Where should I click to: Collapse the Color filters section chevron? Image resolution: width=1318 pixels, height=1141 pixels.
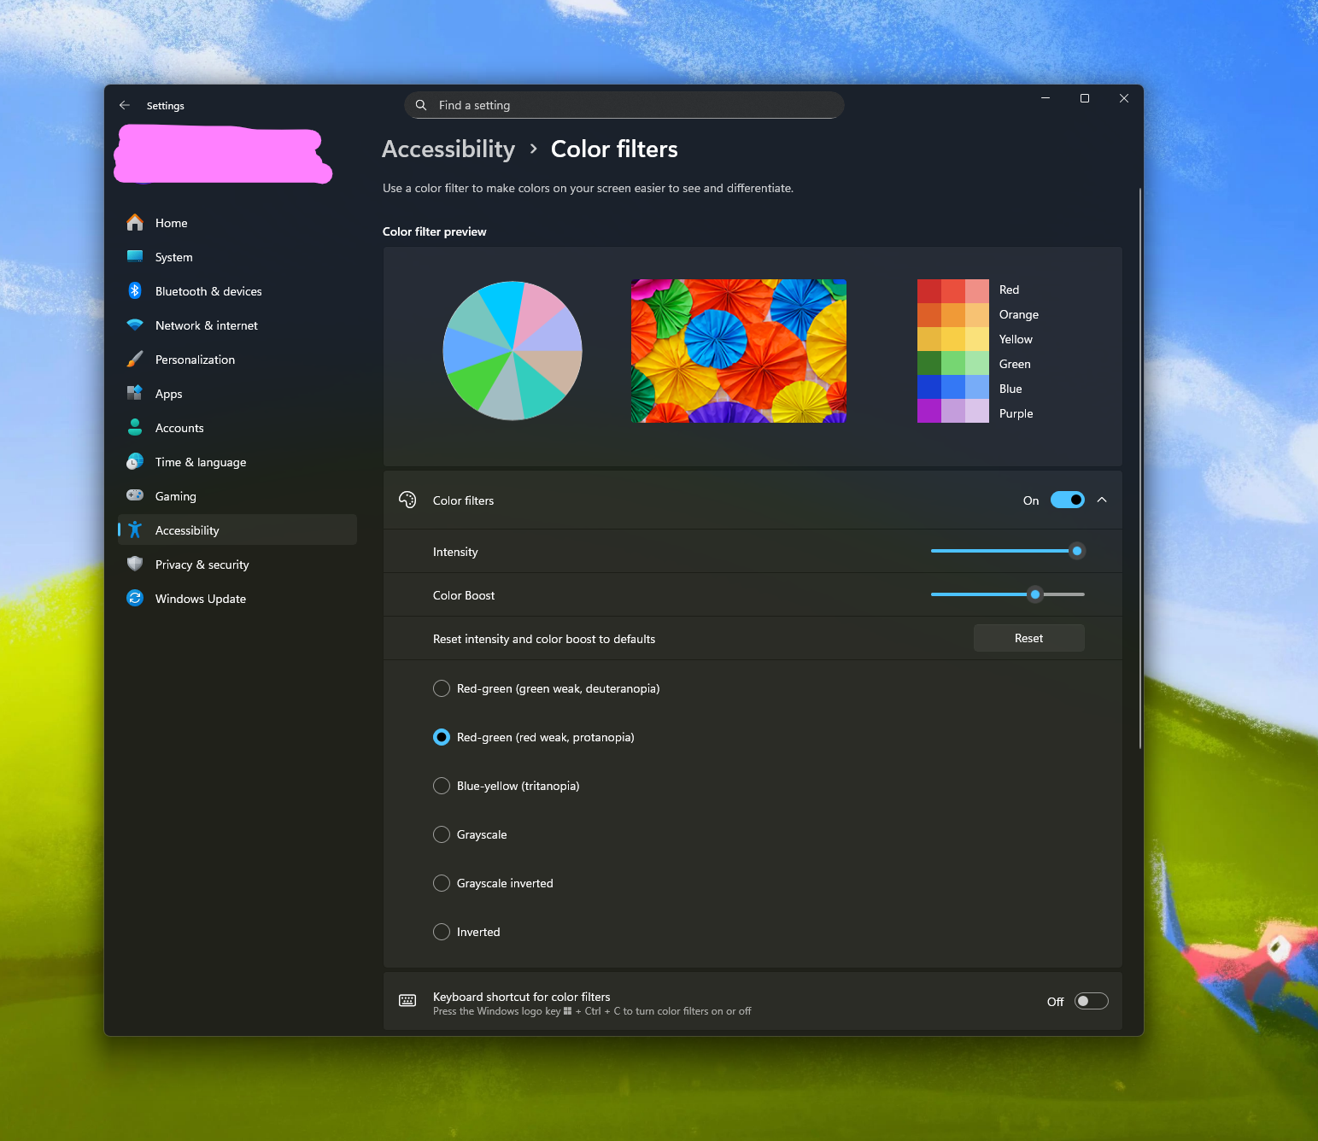[1102, 500]
